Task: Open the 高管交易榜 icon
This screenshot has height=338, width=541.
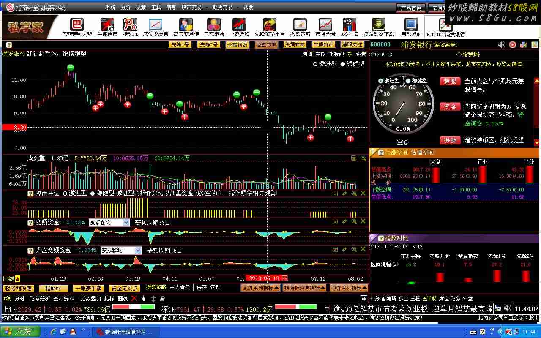Action: tap(186, 27)
